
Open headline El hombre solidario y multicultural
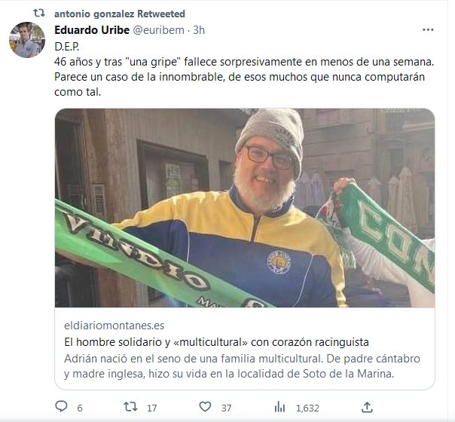pyautogui.click(x=216, y=342)
